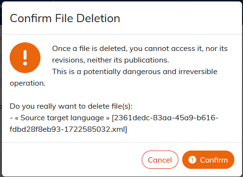Viewport: 243px width, 177px height.
Task: Click empty footer area left of Cancel
Action: tap(72, 160)
